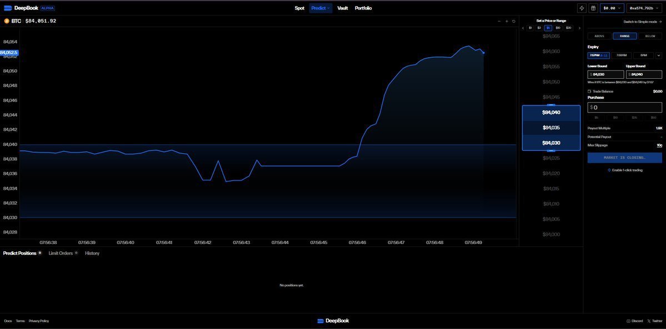Click Limit Orders count badge

[77, 253]
